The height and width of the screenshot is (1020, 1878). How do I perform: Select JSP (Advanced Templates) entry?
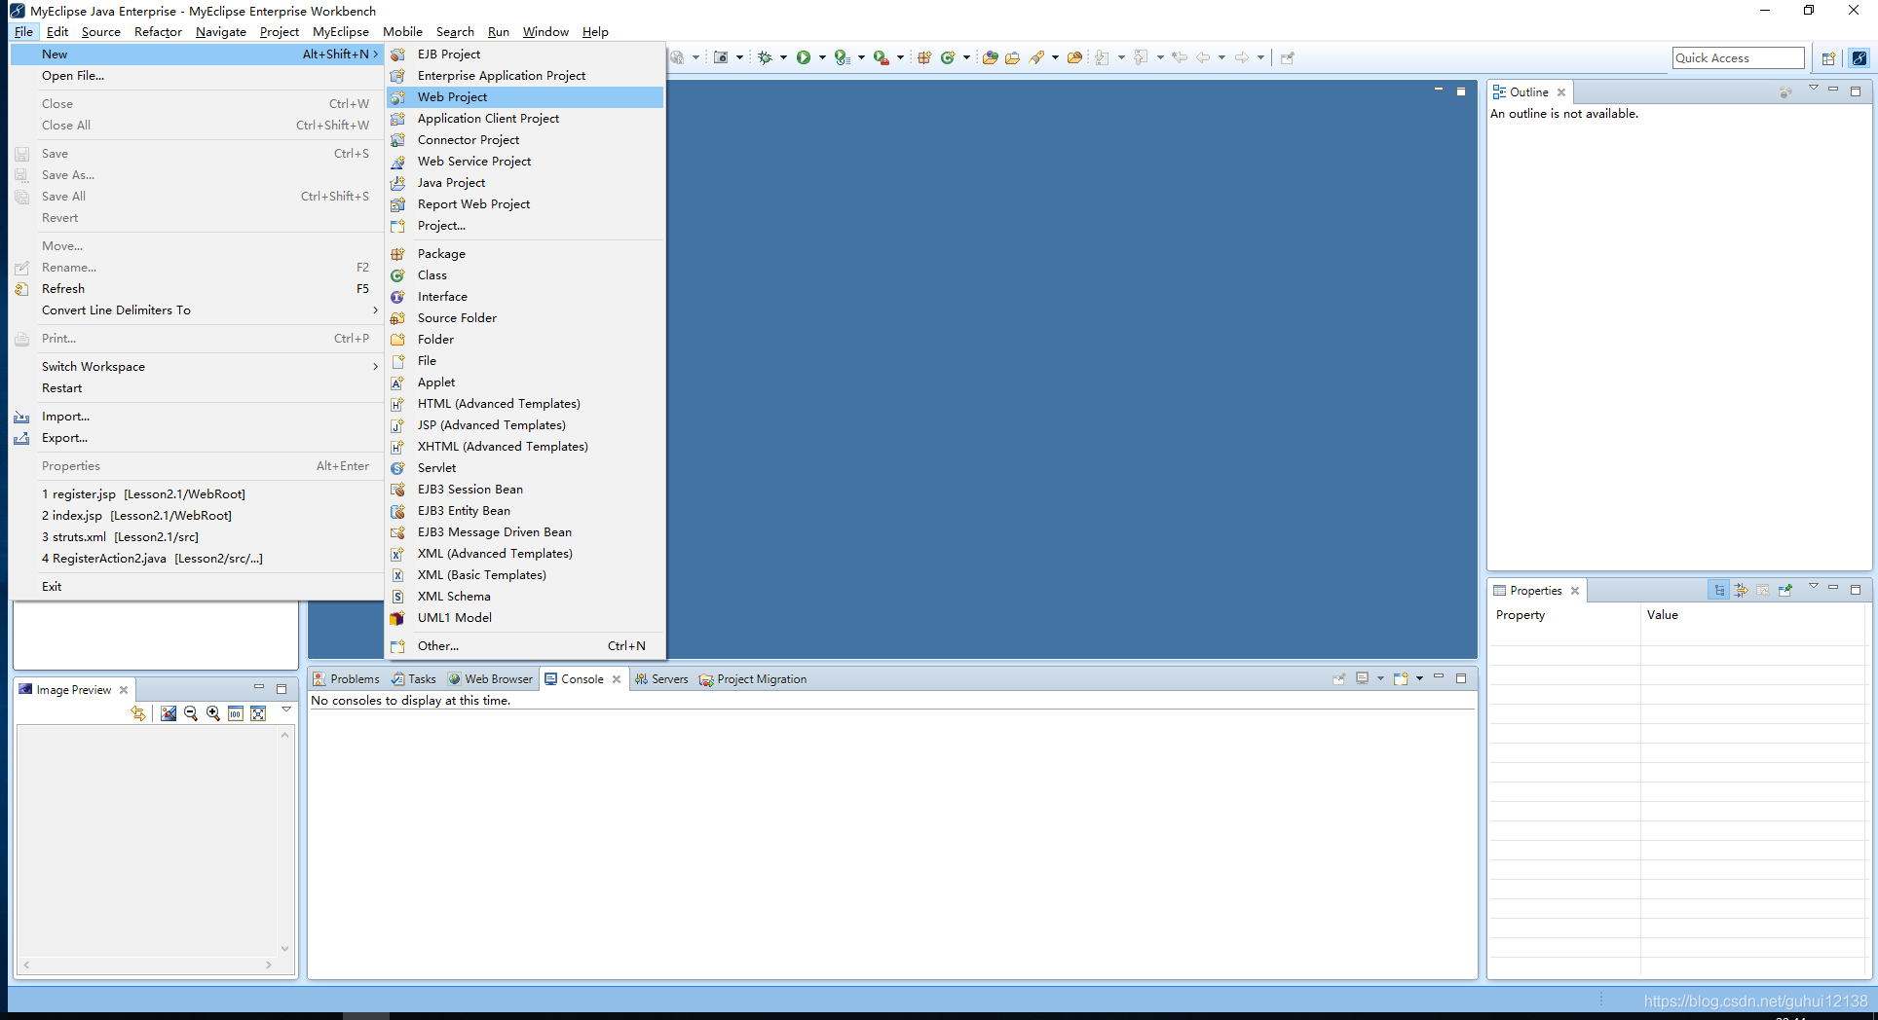pos(525,424)
